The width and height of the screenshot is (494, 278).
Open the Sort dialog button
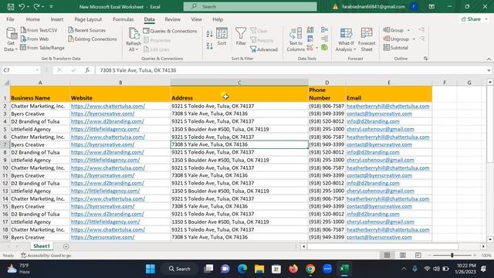pyautogui.click(x=222, y=36)
